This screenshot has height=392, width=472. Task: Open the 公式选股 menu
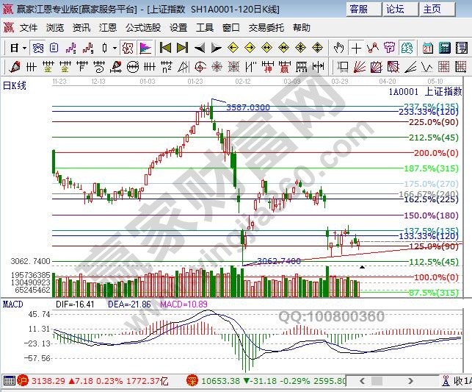tap(142, 27)
